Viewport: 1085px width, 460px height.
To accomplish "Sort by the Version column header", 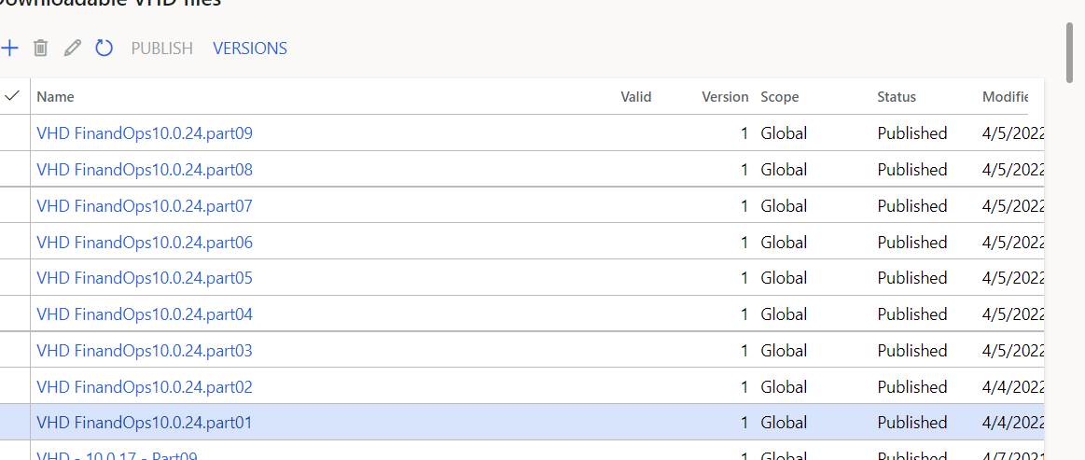I will [x=725, y=97].
